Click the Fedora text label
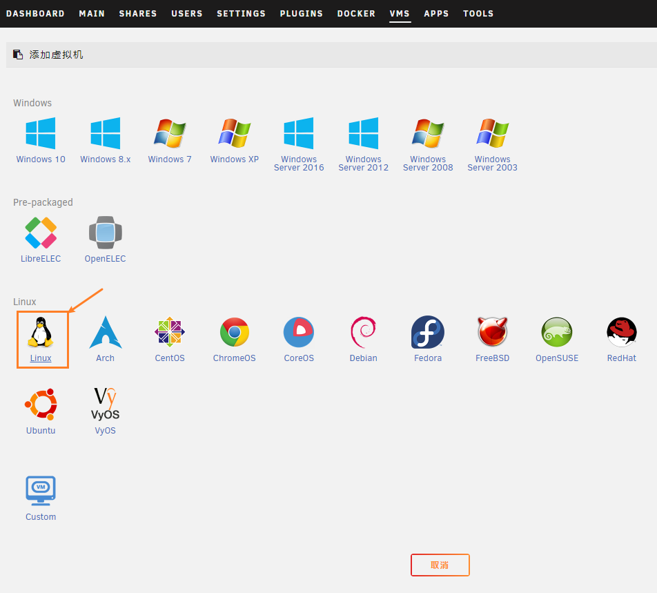 tap(428, 358)
